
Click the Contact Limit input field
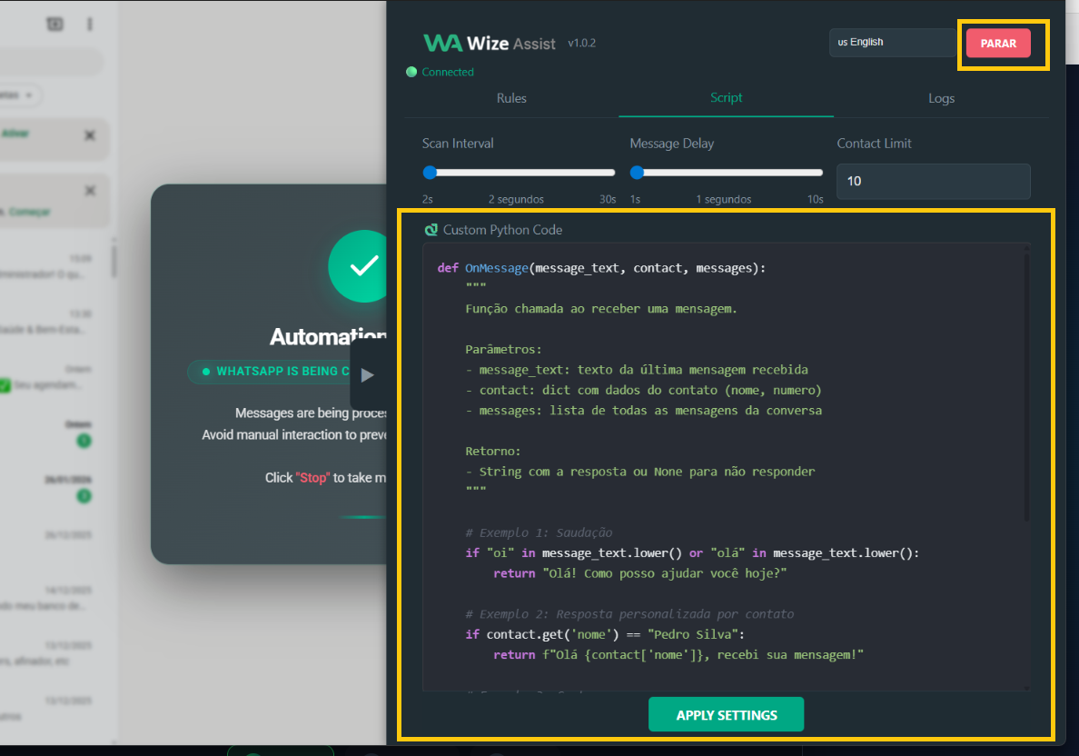coord(933,181)
